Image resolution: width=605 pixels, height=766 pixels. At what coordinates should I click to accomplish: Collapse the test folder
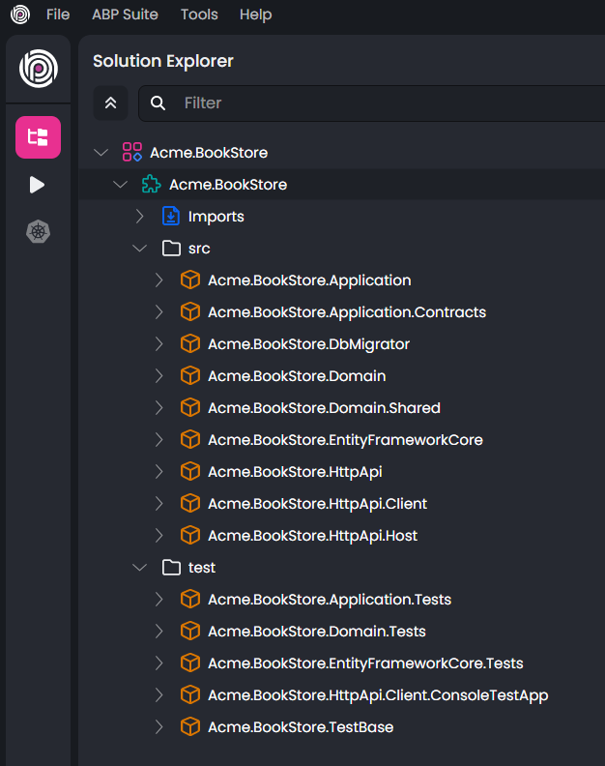(x=140, y=568)
